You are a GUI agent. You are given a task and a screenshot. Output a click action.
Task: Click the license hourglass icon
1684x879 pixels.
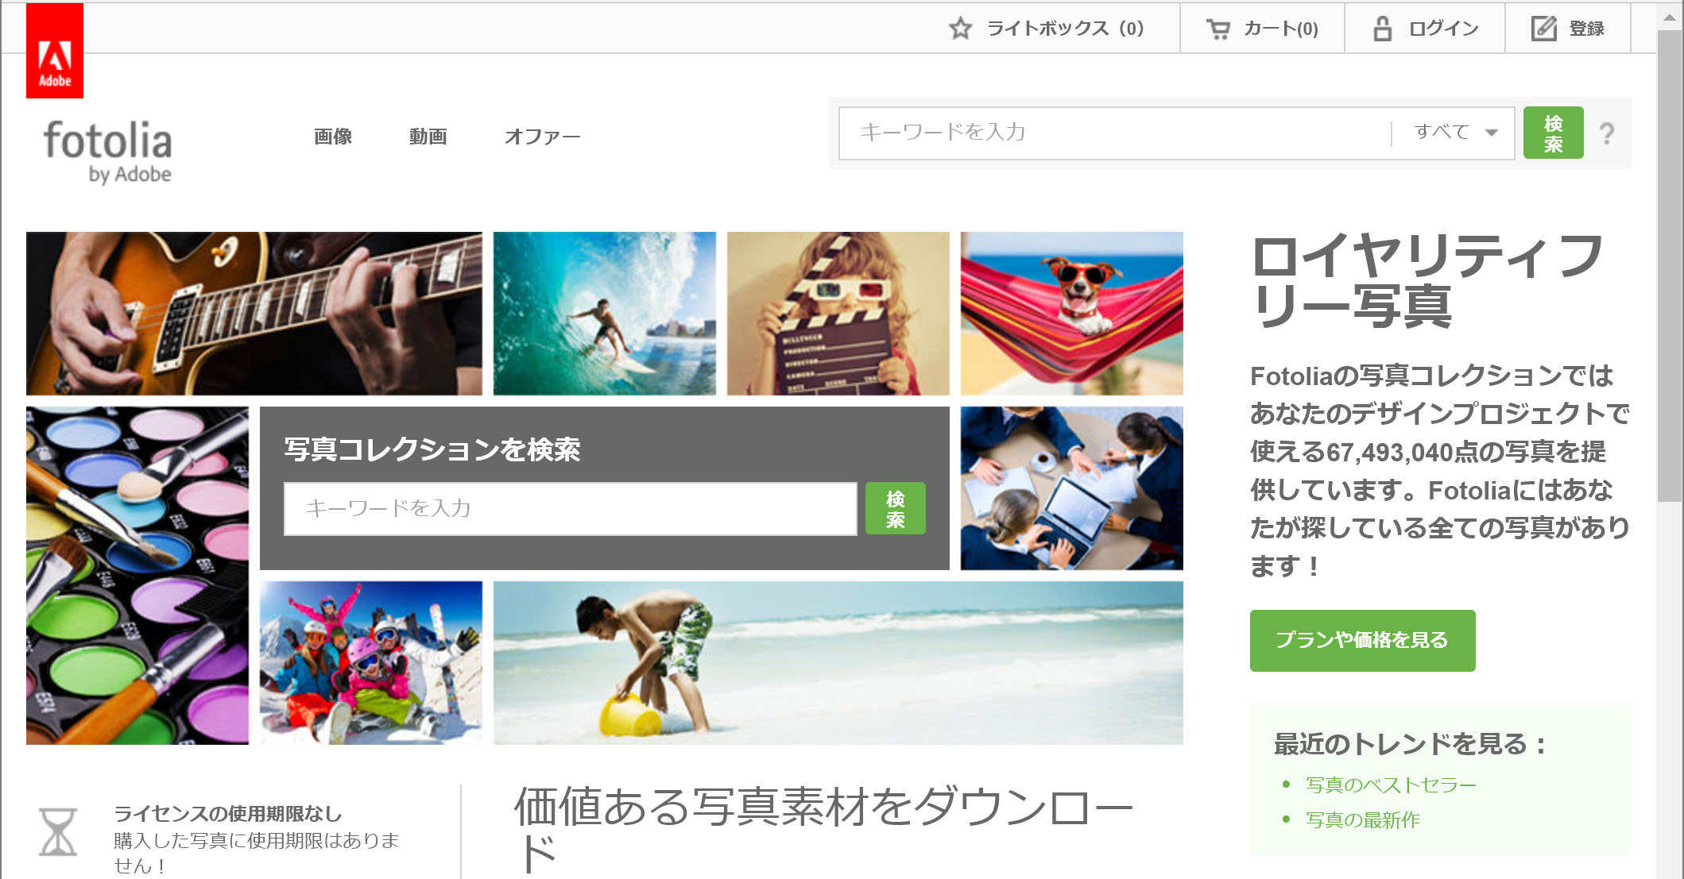point(58,831)
